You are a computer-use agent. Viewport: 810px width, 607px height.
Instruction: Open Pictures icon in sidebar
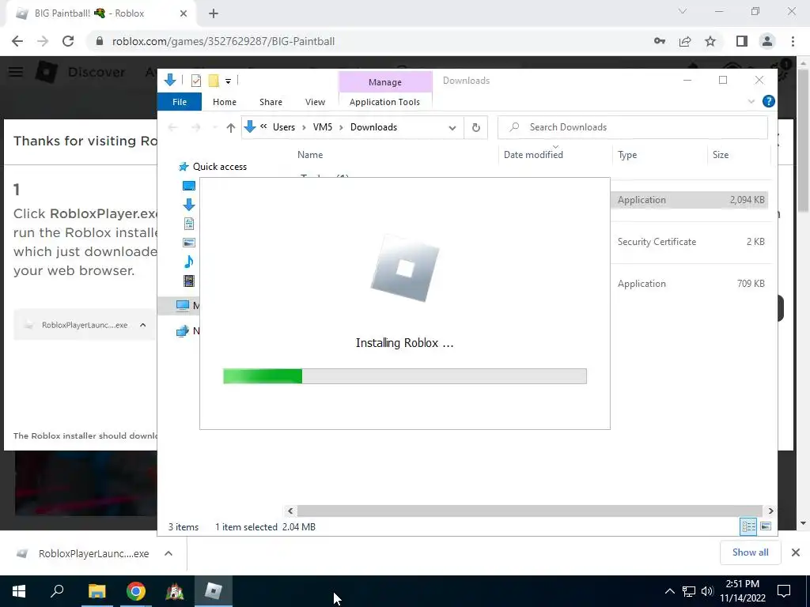click(x=188, y=243)
